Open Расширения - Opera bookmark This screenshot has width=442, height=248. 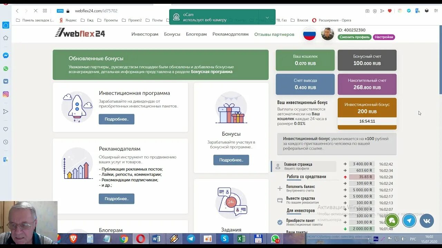click(331, 20)
